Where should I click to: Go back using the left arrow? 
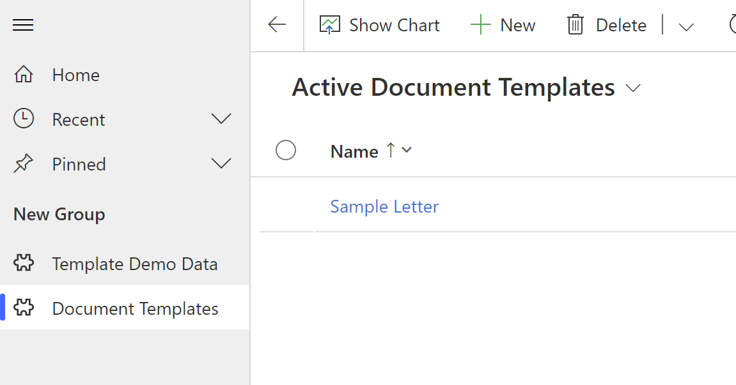[277, 25]
